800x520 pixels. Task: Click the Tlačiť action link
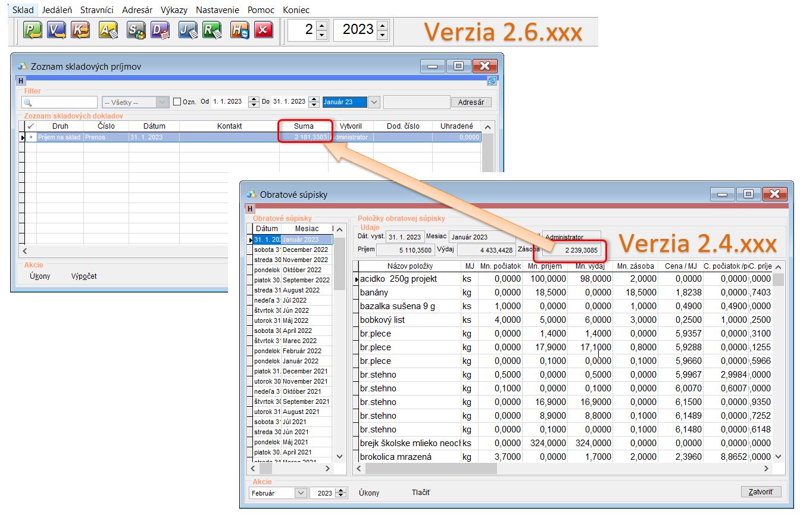tap(421, 493)
